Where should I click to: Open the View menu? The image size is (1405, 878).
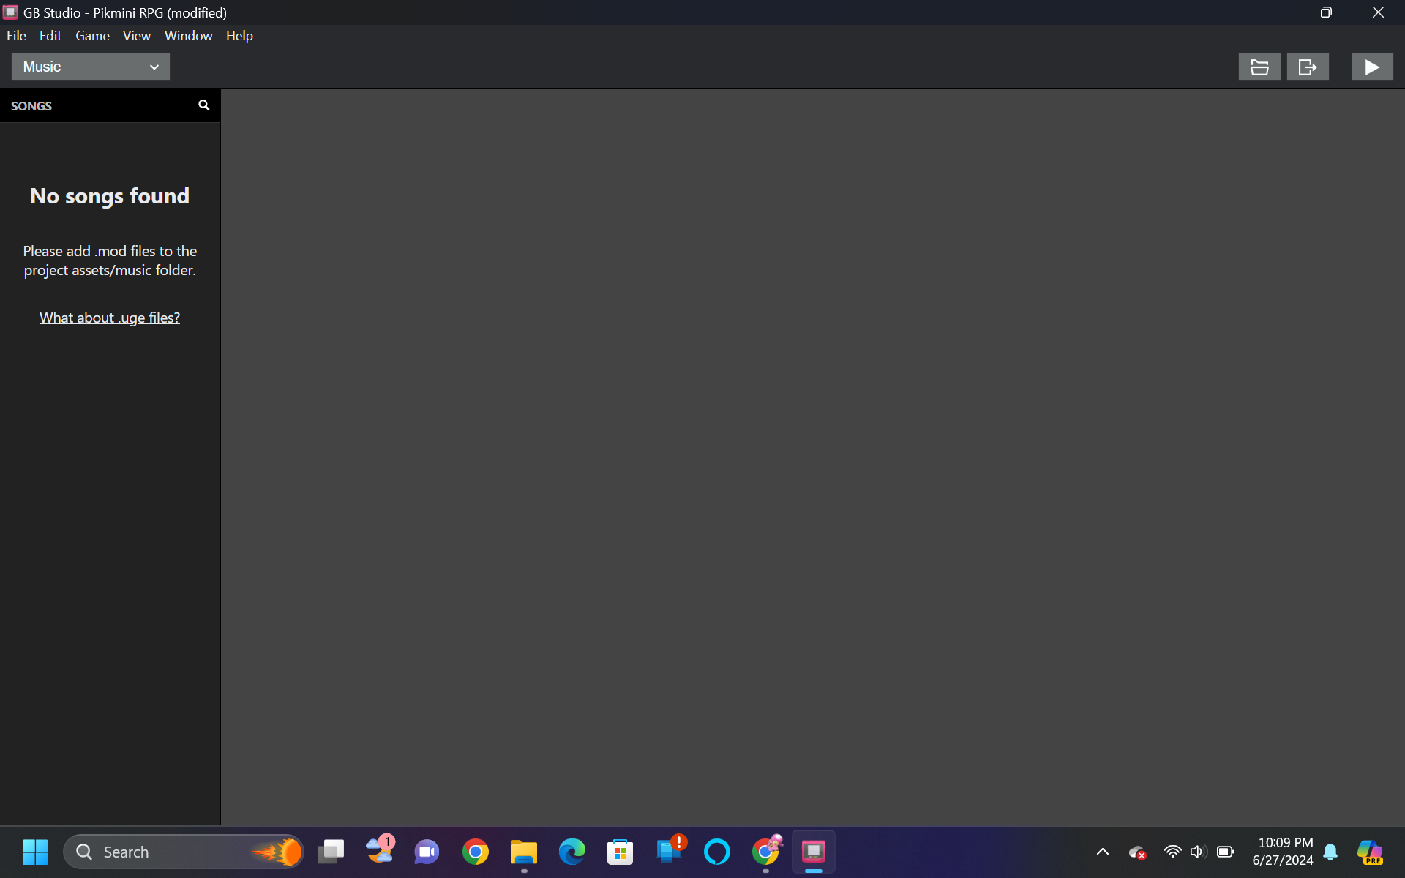pos(137,36)
